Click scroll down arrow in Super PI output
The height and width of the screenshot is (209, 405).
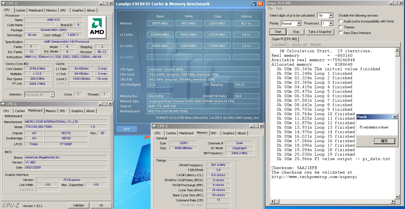point(397,197)
